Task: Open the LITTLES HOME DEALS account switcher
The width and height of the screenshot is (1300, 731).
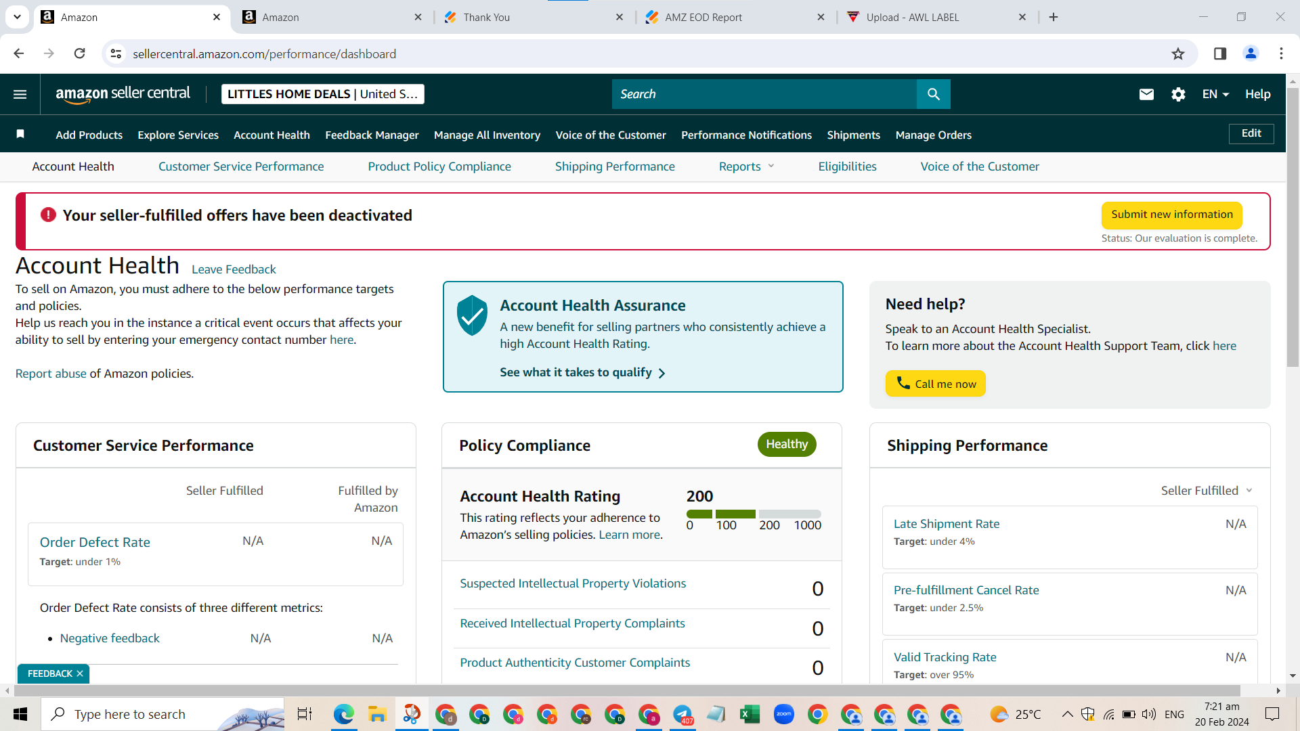Action: point(322,94)
